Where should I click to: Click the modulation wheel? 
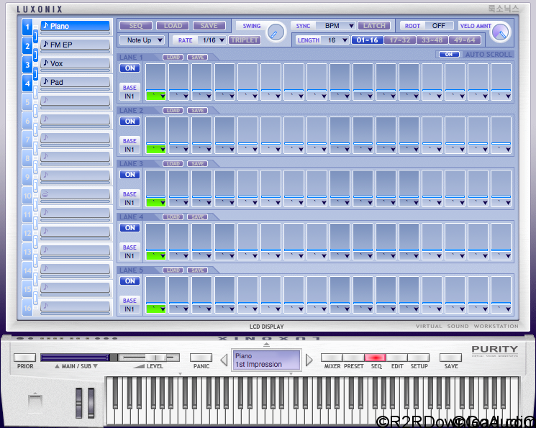point(91,403)
